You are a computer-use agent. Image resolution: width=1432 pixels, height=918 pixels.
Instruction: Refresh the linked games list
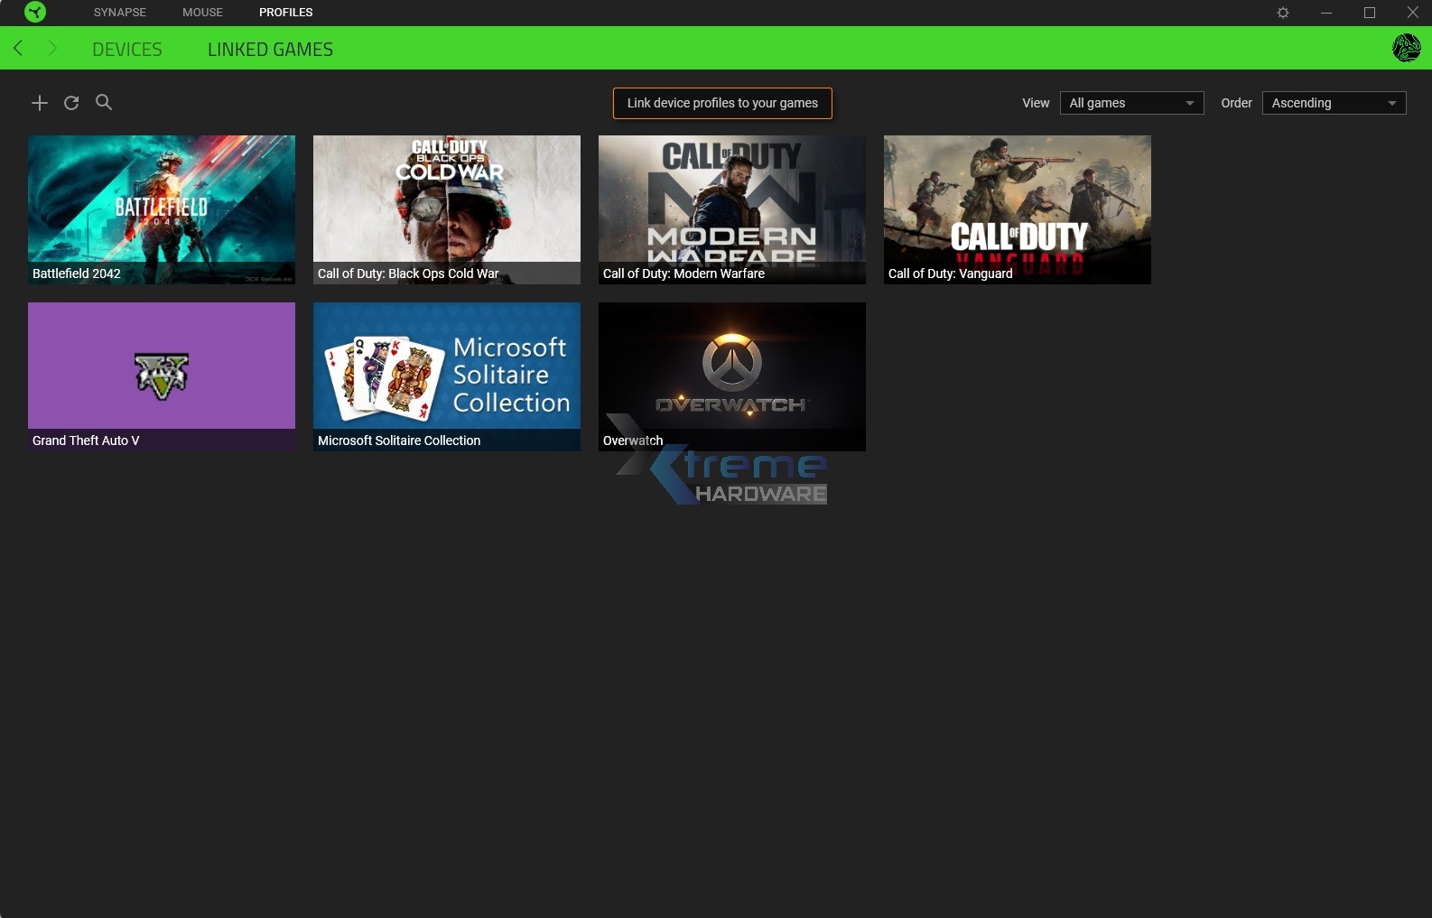point(71,103)
